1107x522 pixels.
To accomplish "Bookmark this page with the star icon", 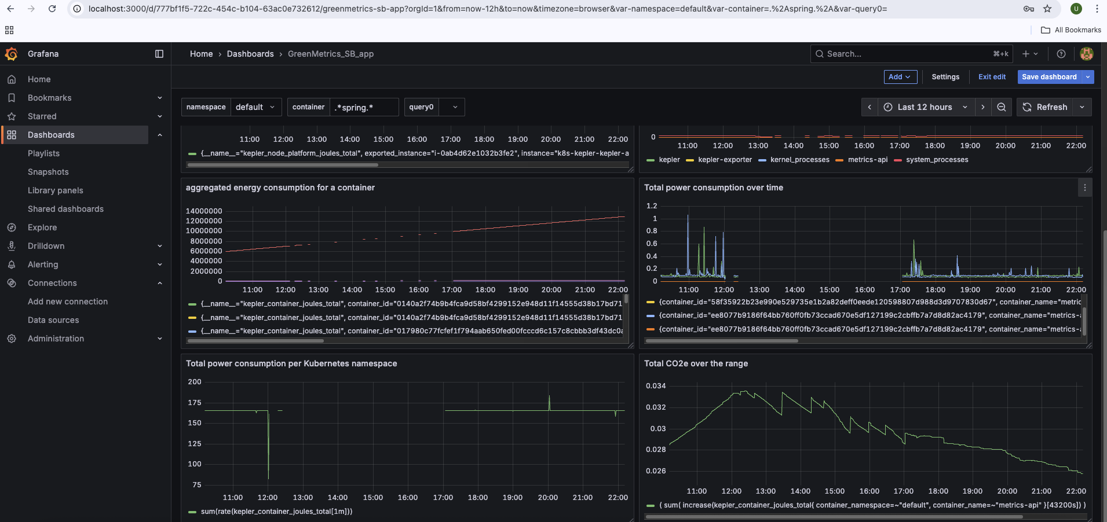I will (1047, 9).
